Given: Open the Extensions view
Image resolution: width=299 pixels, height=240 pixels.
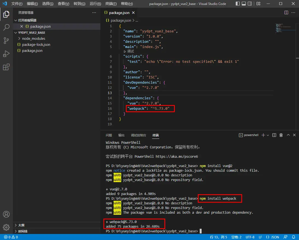Looking at the screenshot, I should (6, 67).
